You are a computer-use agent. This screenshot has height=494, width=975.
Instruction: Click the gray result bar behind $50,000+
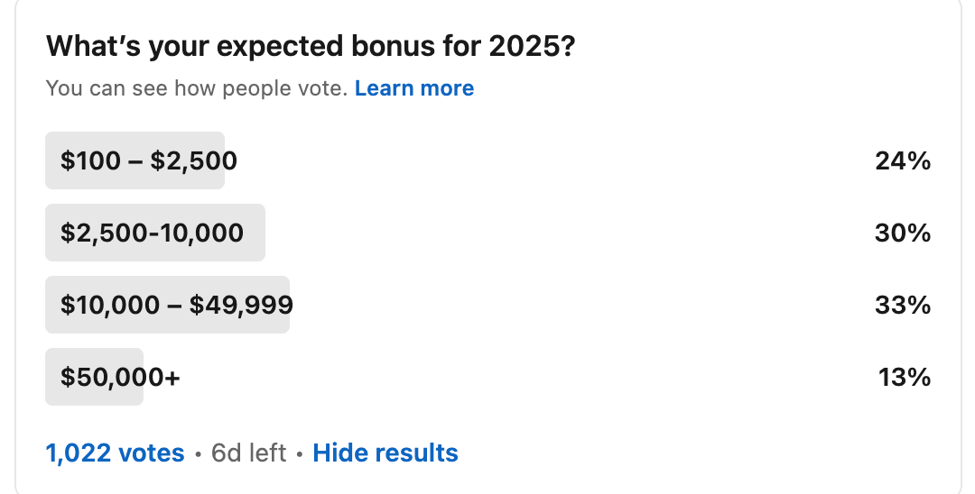95,377
